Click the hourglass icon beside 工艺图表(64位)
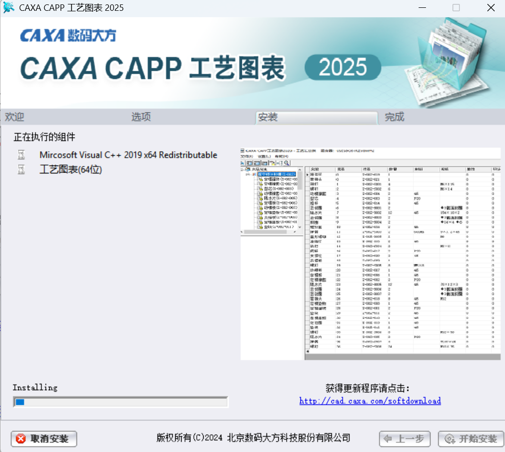Viewport: 505px width, 452px height. pos(21,169)
